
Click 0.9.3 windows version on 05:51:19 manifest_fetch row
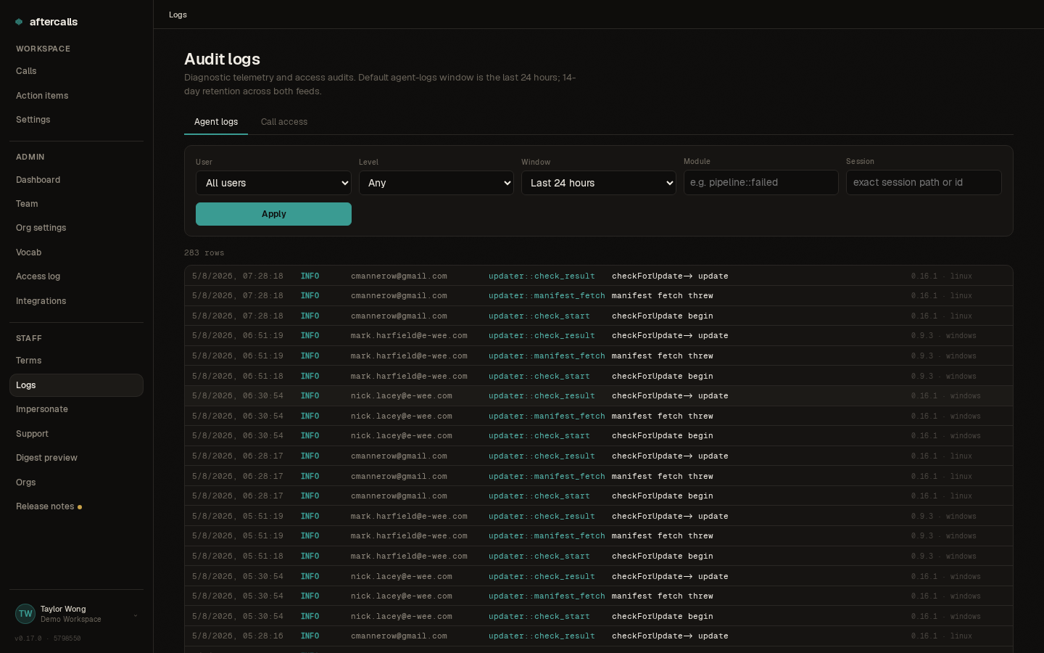coord(944,536)
